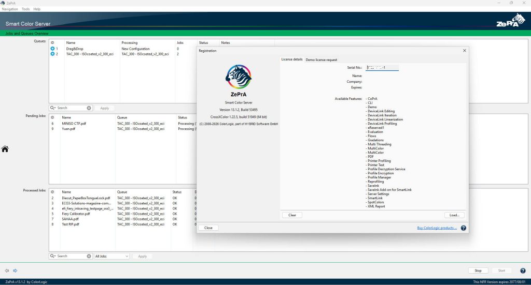
Task: Select pending job MINISO CTP.pdf
Action: [x=74, y=124]
